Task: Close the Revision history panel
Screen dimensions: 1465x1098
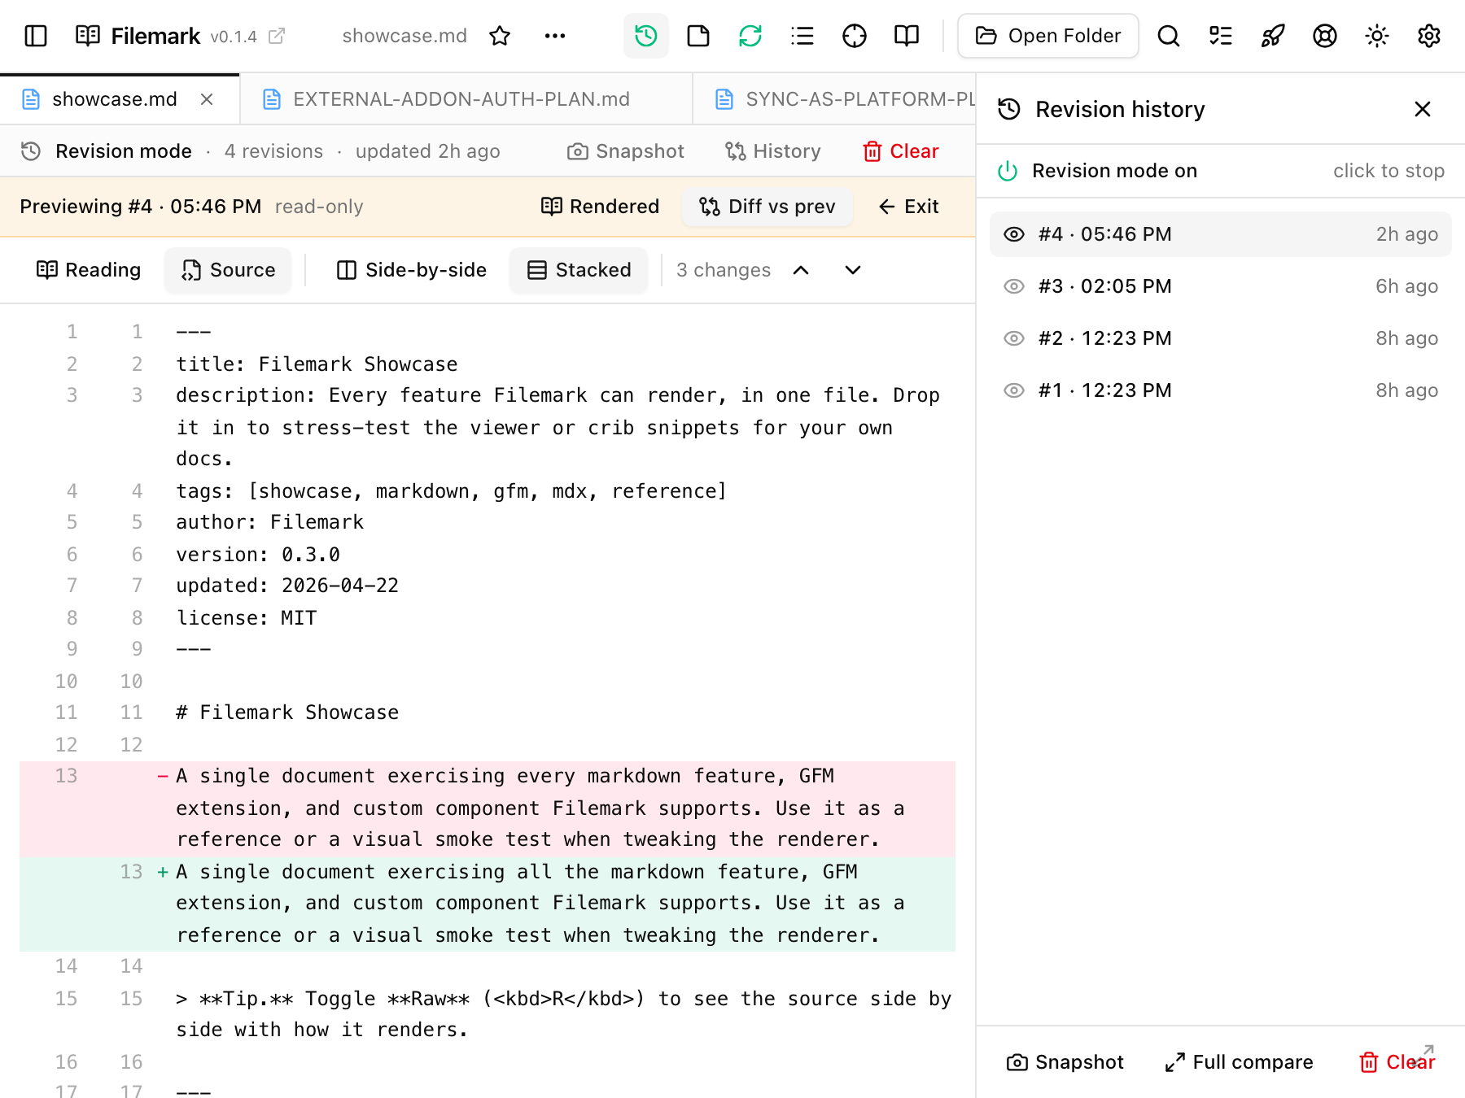Action: tap(1423, 109)
